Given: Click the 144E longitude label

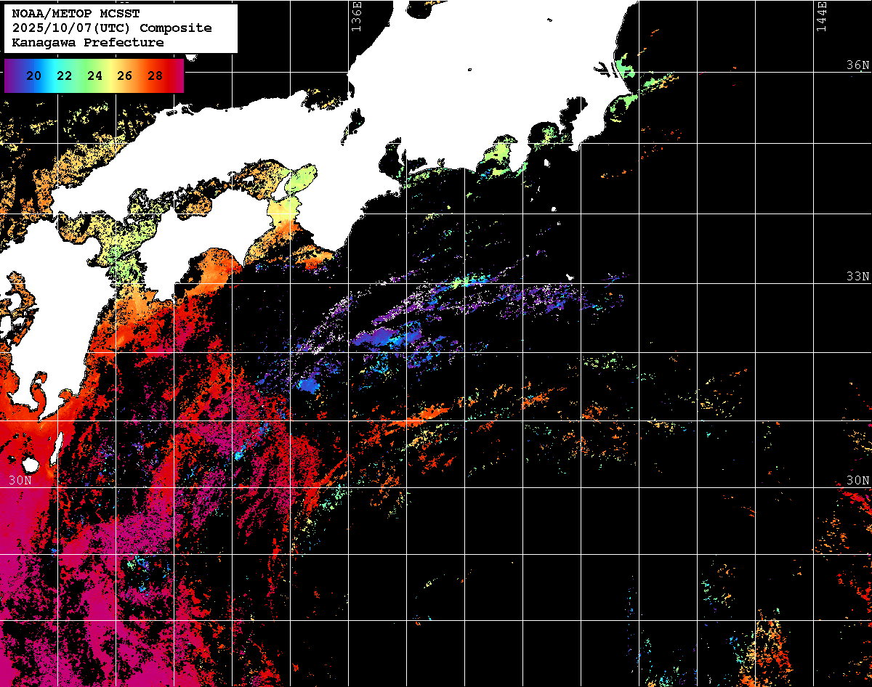Looking at the screenshot, I should (822, 16).
